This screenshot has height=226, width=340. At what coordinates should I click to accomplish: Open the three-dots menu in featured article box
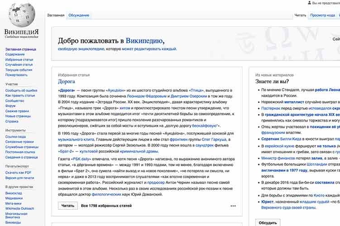[x=233, y=206]
